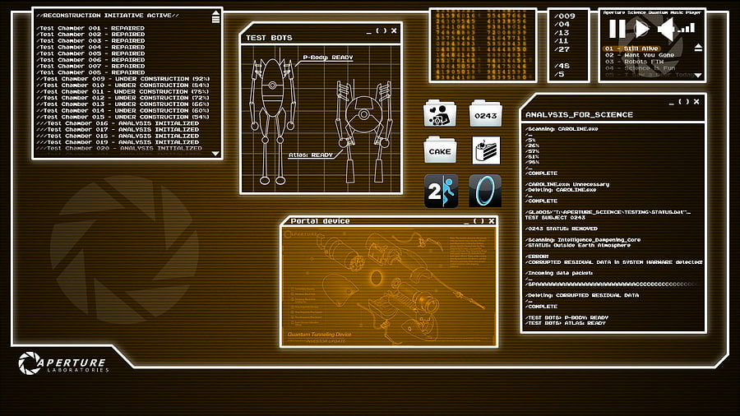This screenshot has width=740, height=416.
Task: Click the eject icon in music player
Action: pyautogui.click(x=698, y=47)
